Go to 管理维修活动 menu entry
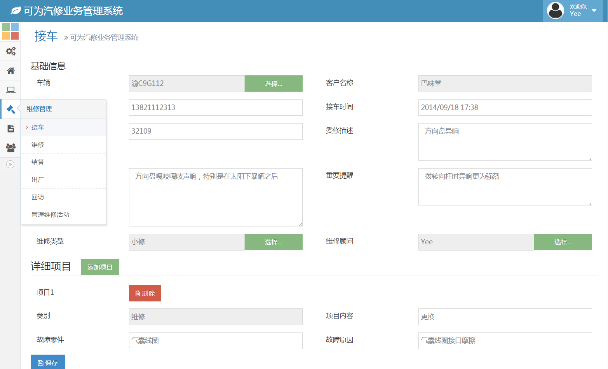Image resolution: width=608 pixels, height=369 pixels. coord(51,215)
